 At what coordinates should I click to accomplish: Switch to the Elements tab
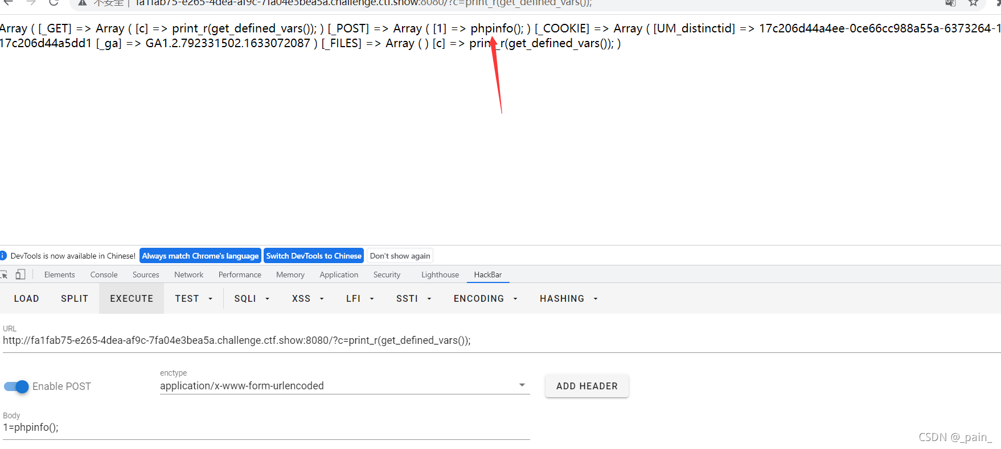[x=59, y=275]
